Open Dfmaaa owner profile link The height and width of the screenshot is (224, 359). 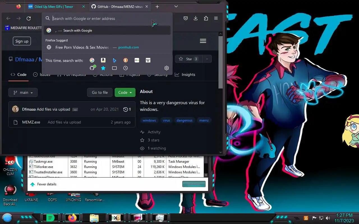coord(25,59)
